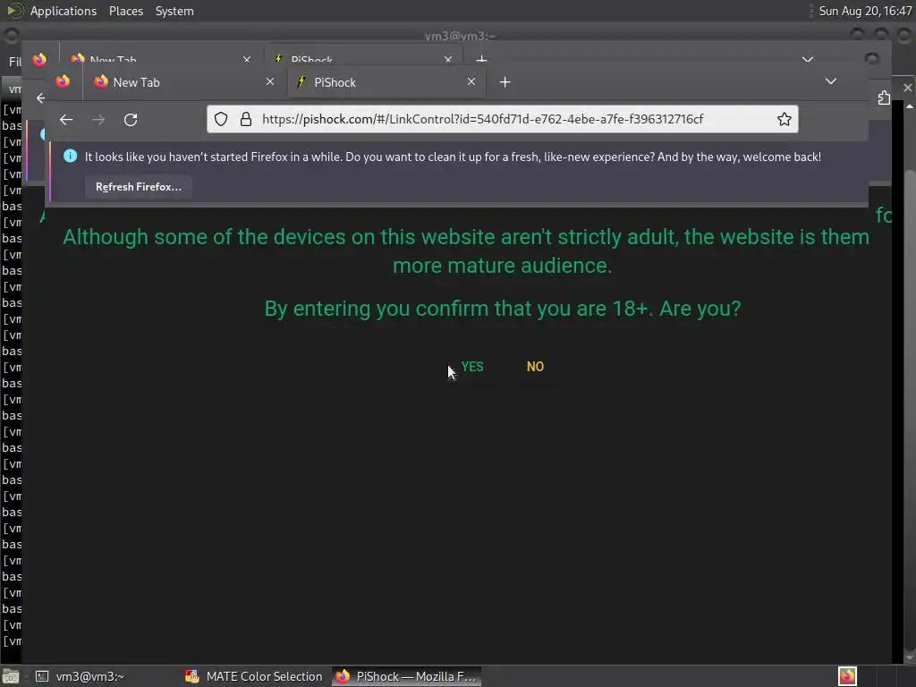Switch to the New Tab tab
916x687 pixels.
click(x=184, y=82)
